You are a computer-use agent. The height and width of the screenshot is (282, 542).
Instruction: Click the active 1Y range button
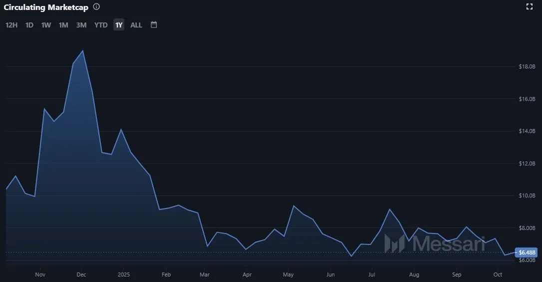click(119, 25)
